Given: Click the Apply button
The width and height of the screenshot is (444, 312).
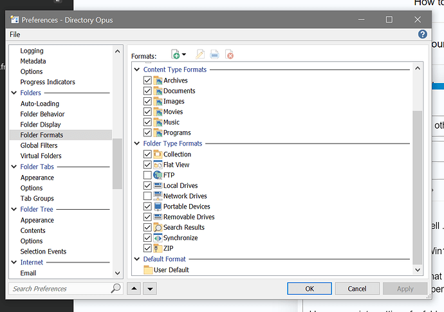Looking at the screenshot, I should click(x=405, y=288).
